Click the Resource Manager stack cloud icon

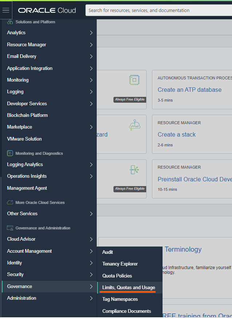(135, 126)
